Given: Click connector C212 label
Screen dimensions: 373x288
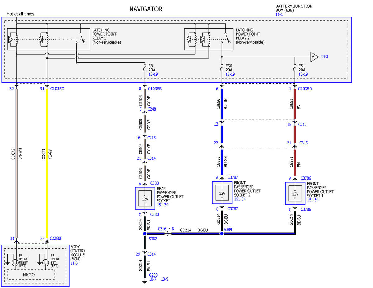Looking at the screenshot, I should point(302,124).
